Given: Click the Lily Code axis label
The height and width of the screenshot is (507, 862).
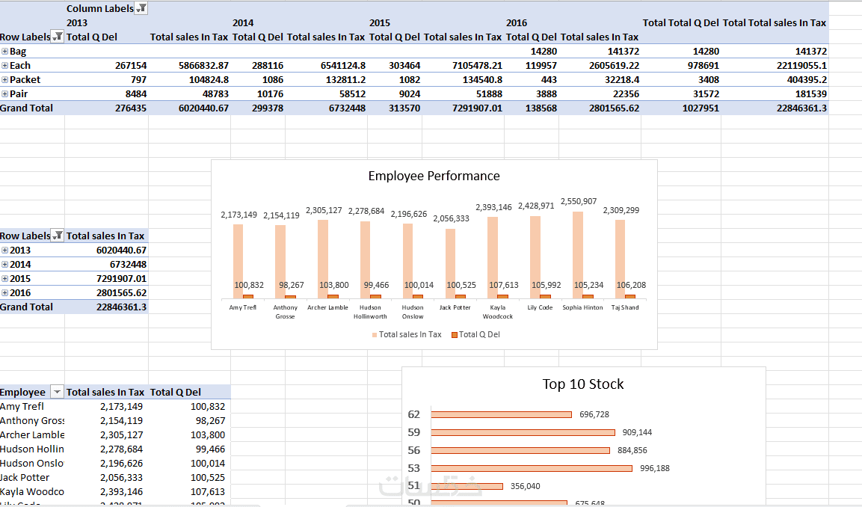Looking at the screenshot, I should tap(540, 307).
